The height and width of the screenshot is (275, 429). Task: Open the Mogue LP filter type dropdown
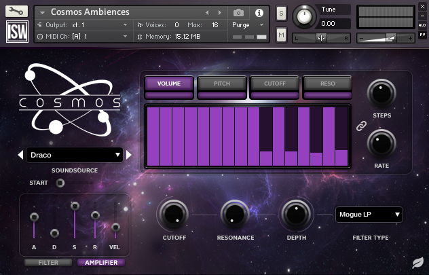tap(369, 215)
